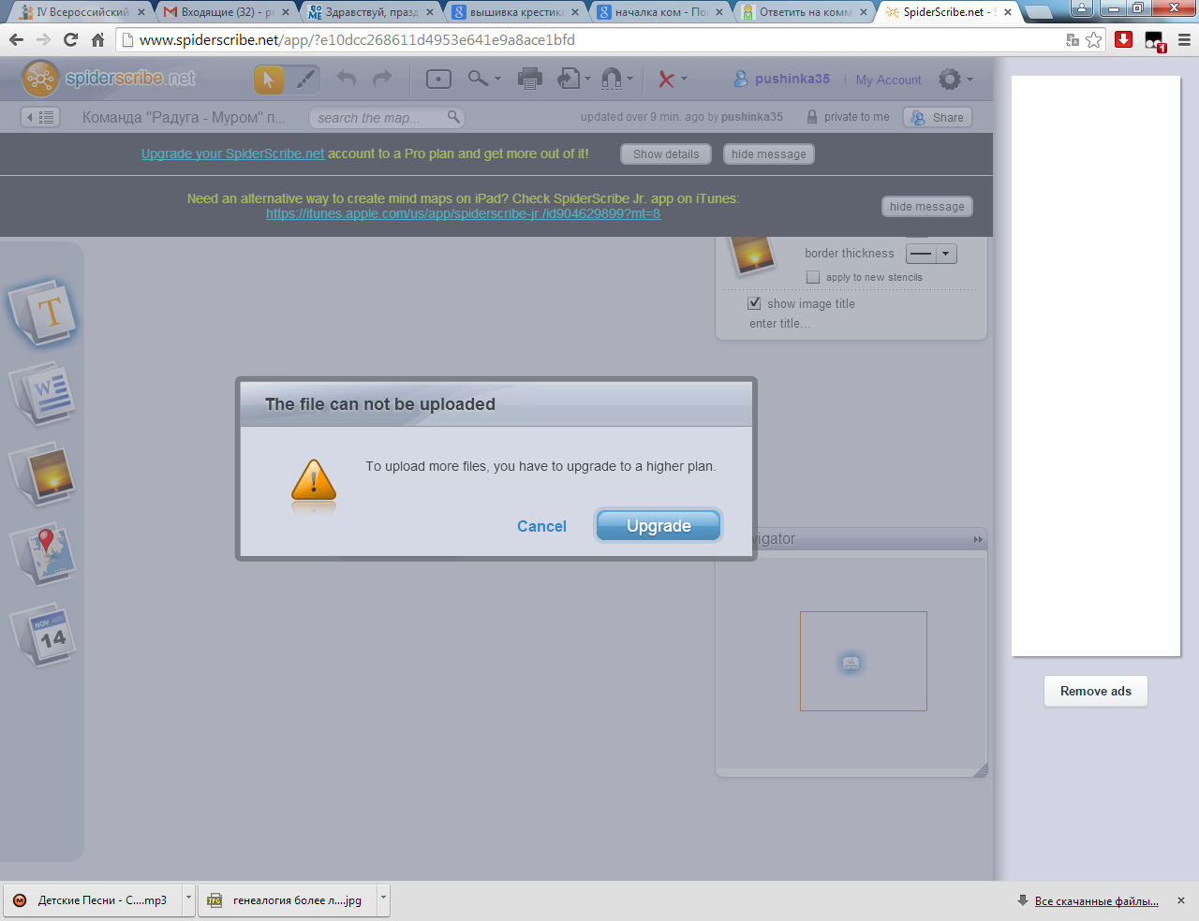The width and height of the screenshot is (1199, 921).
Task: Toggle the map list panel button
Action: [x=41, y=117]
